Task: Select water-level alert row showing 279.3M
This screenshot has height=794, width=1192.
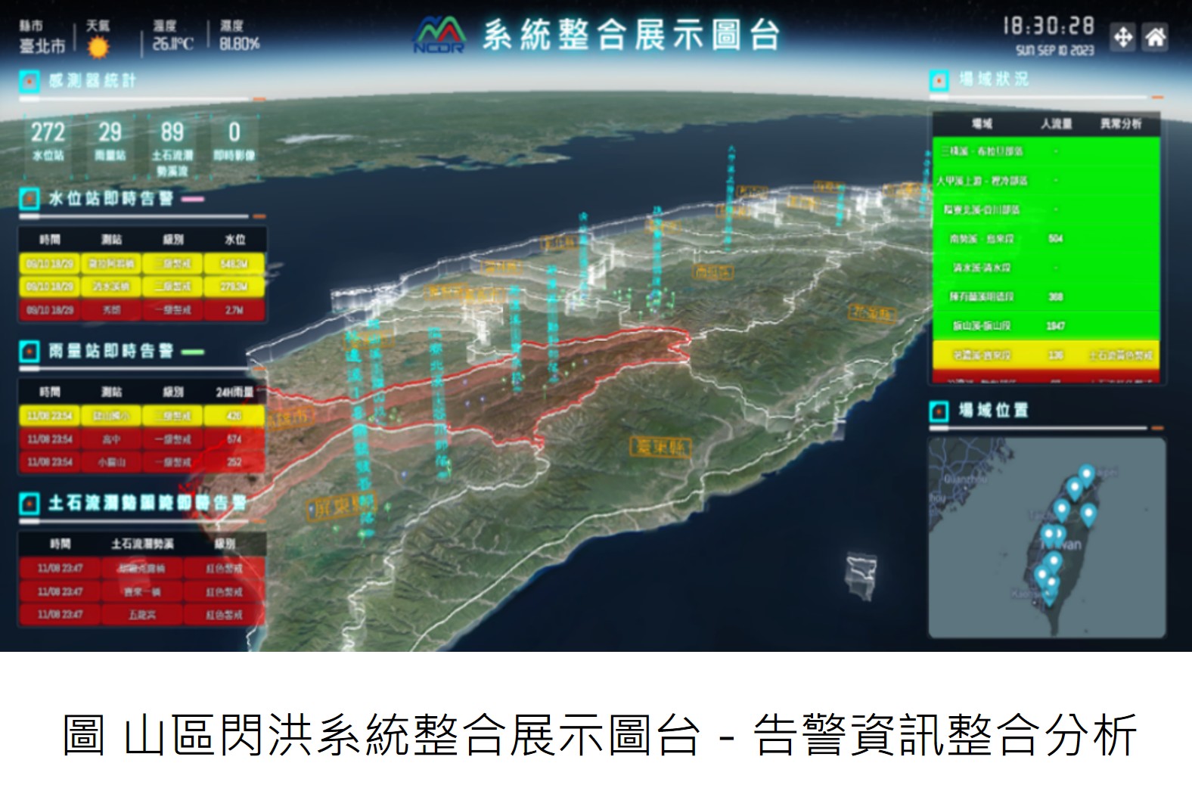Action: (x=142, y=287)
